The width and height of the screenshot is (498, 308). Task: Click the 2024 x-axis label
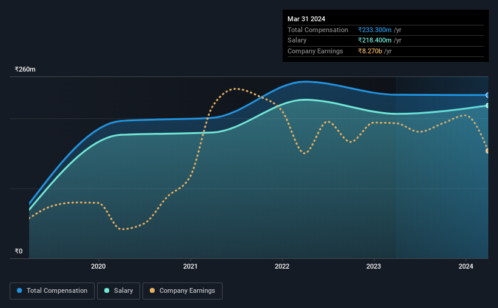point(466,266)
